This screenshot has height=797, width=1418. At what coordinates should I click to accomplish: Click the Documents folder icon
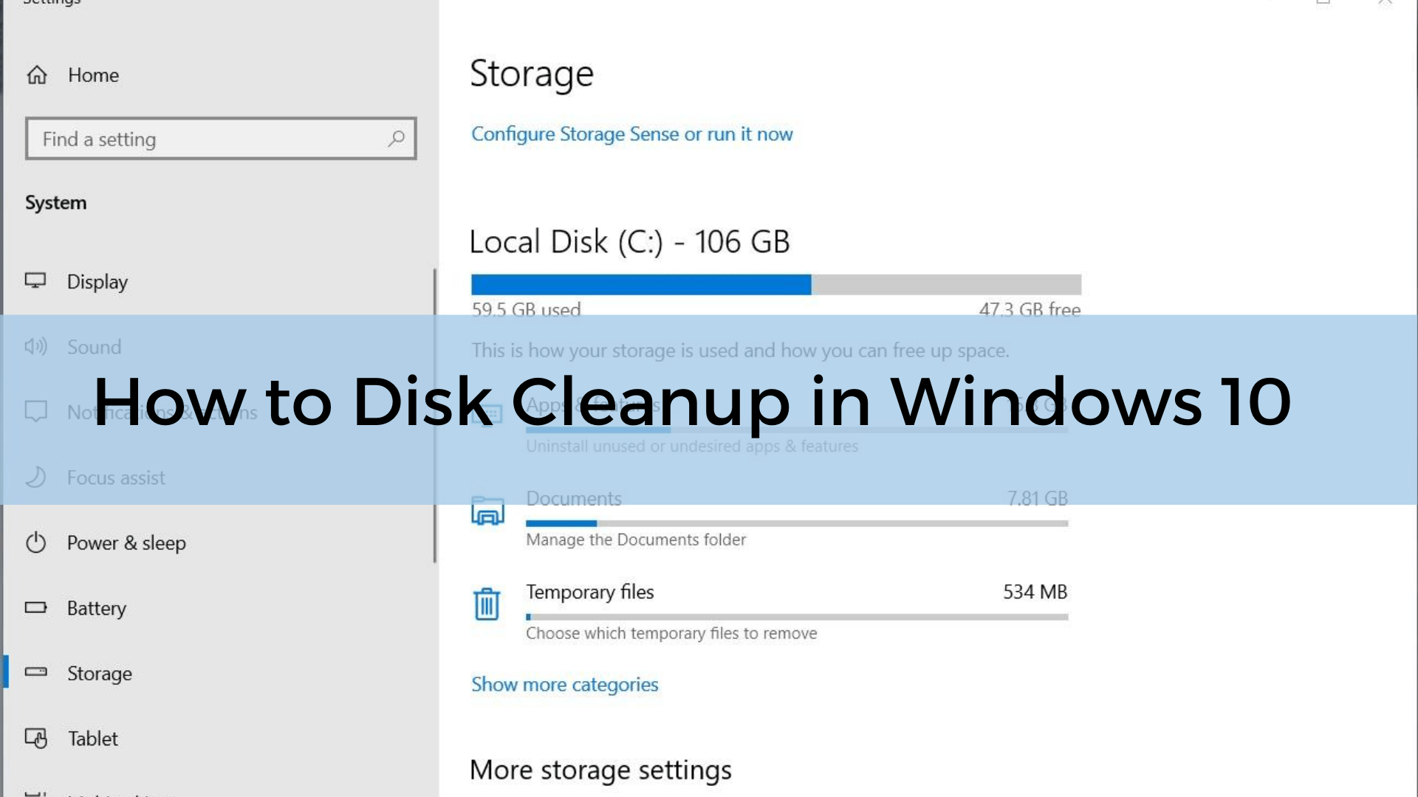point(487,510)
